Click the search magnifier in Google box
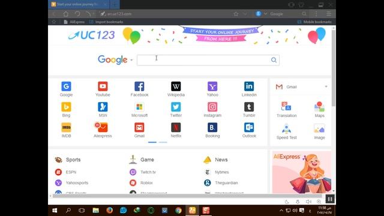 point(274,60)
